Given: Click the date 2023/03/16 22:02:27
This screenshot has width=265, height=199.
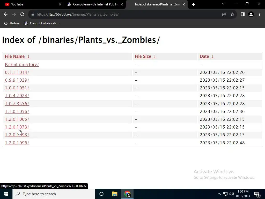Looking at the screenshot, I should 222,80.
